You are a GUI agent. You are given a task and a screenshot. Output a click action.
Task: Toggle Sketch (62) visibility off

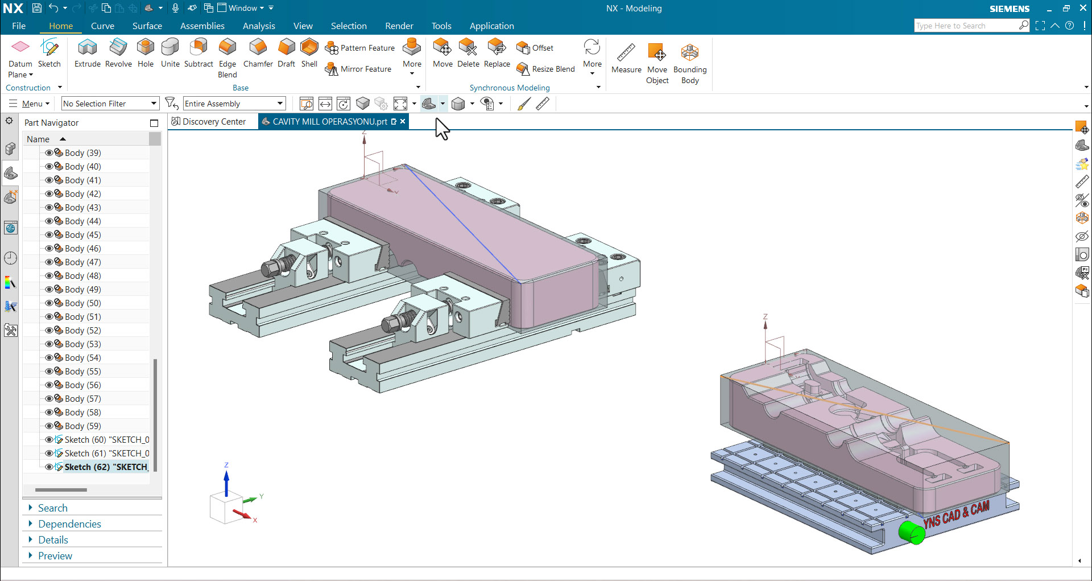click(x=49, y=467)
